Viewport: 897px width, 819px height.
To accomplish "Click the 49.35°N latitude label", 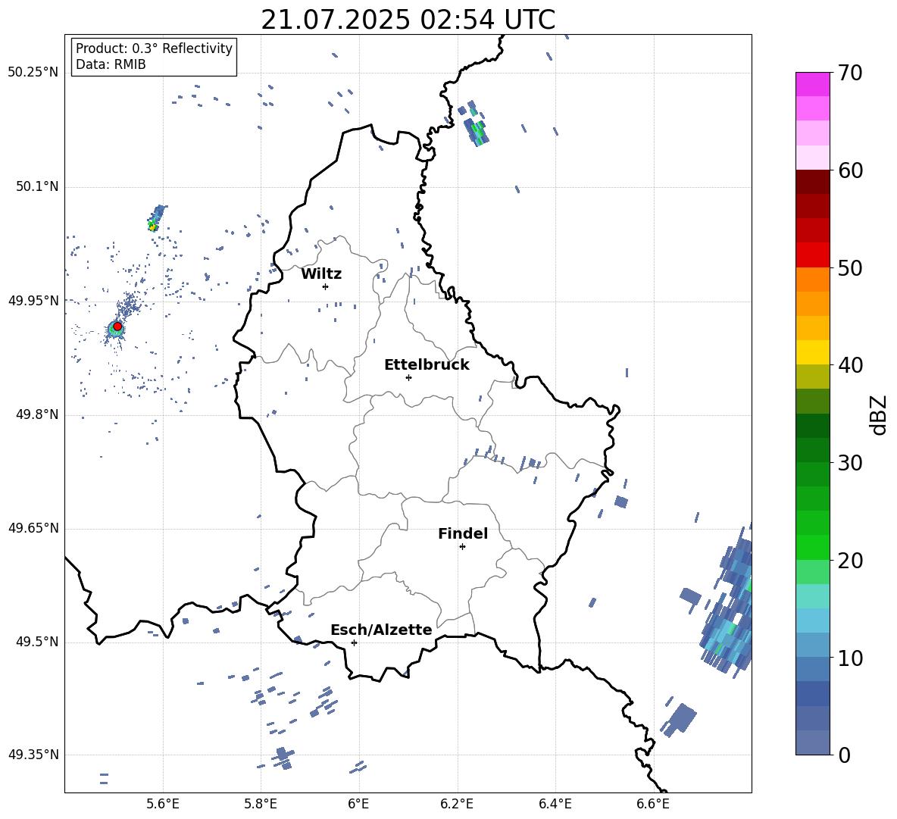I will point(33,755).
